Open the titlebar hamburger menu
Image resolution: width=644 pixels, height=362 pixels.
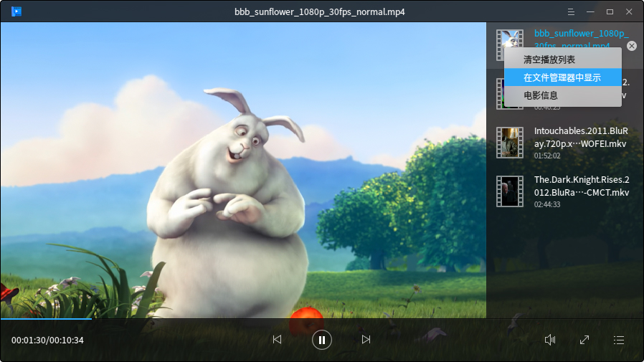click(571, 11)
